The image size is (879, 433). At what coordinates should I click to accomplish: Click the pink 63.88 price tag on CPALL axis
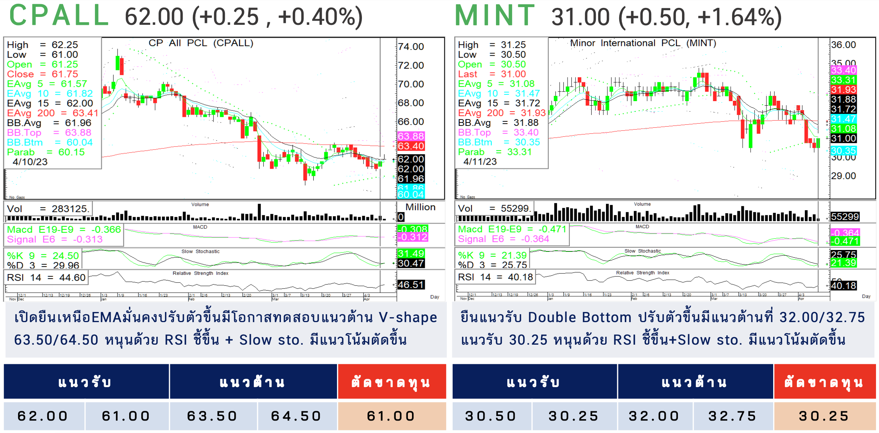click(411, 136)
